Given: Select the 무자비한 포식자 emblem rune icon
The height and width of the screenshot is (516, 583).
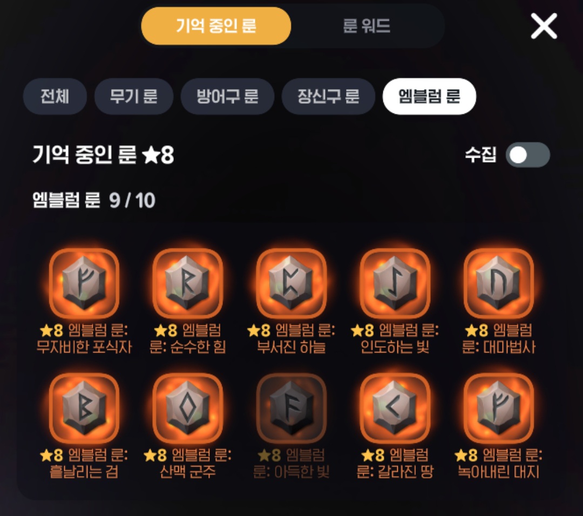Looking at the screenshot, I should [x=84, y=283].
